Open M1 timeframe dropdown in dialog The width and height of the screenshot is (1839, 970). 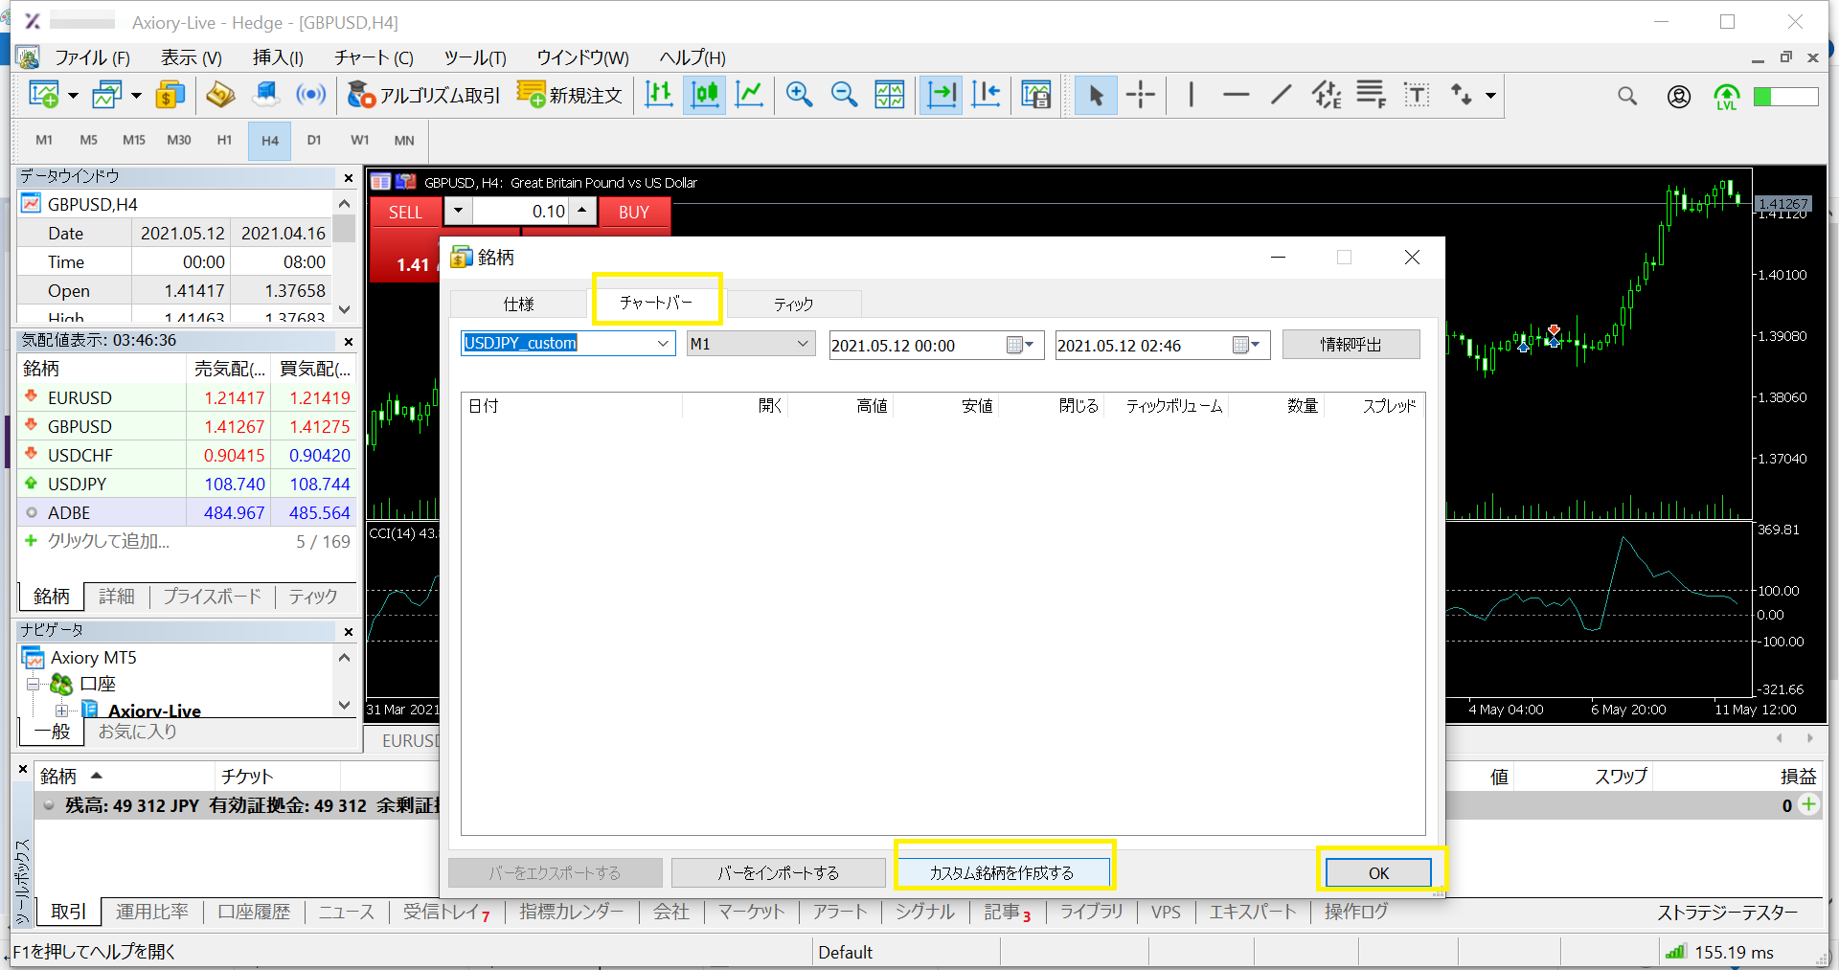pyautogui.click(x=803, y=344)
